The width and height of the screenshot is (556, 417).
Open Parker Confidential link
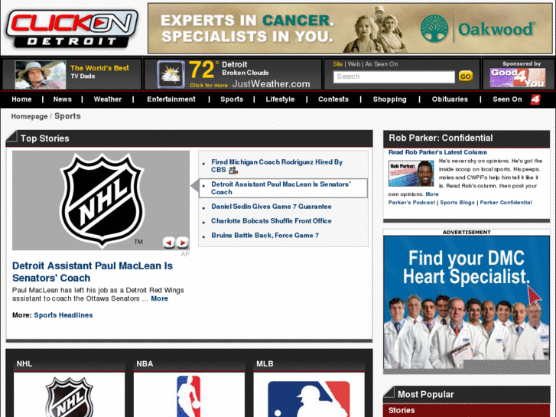click(506, 203)
